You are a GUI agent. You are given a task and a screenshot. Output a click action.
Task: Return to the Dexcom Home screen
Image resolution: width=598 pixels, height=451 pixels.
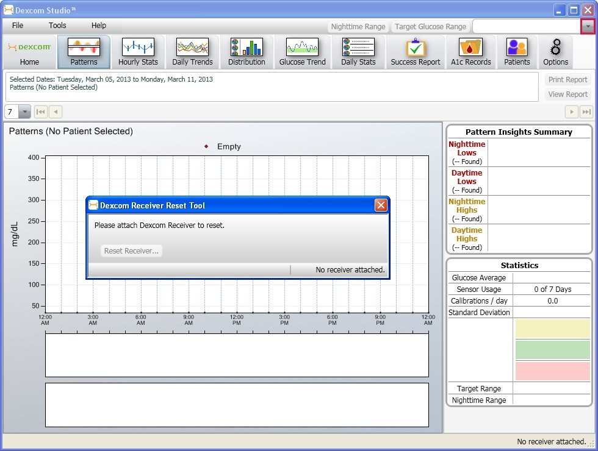click(29, 52)
